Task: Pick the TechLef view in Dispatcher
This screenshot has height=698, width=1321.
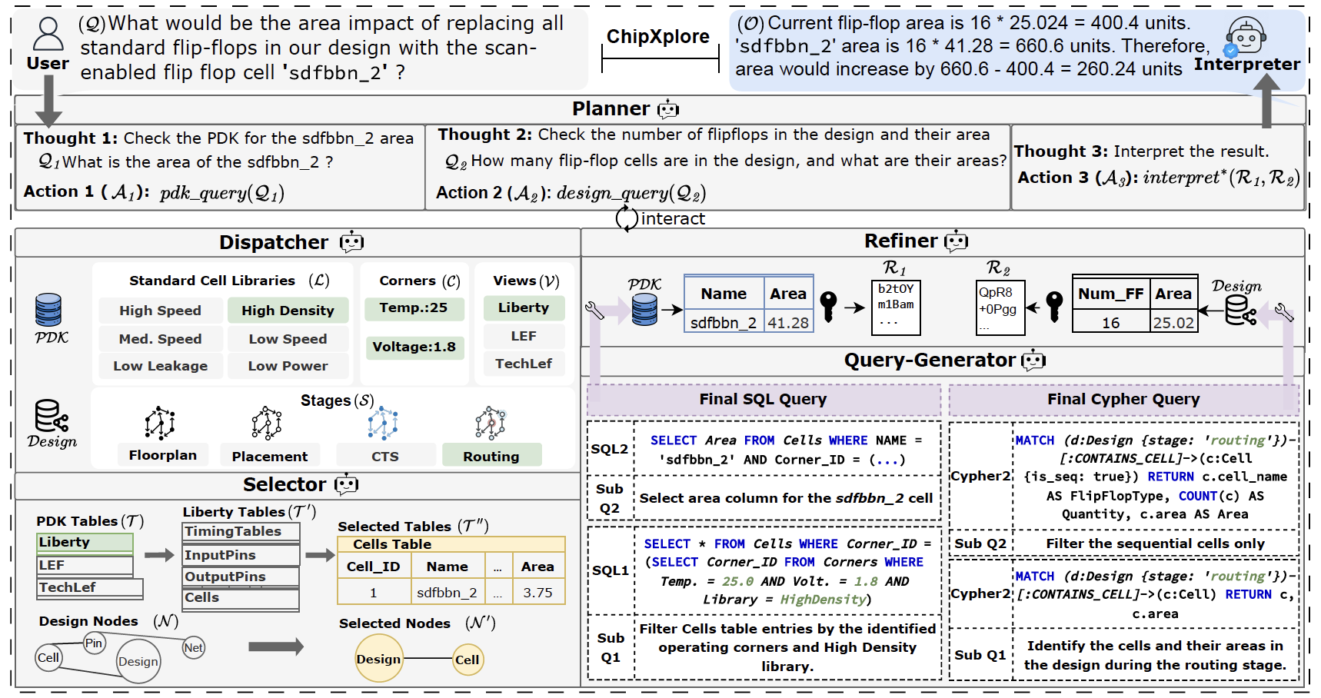Action: (x=524, y=364)
